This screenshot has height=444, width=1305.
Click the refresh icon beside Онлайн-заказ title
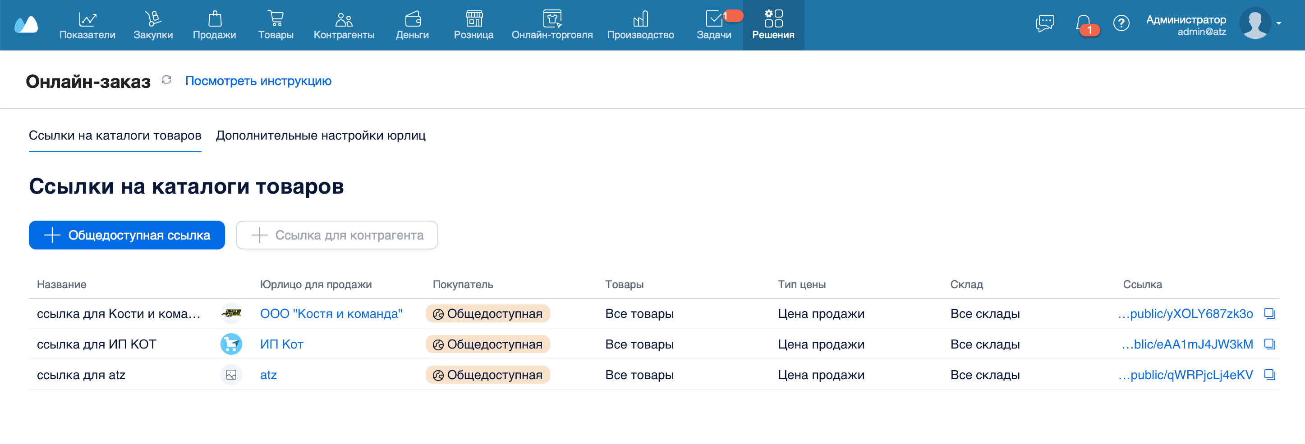pyautogui.click(x=166, y=81)
